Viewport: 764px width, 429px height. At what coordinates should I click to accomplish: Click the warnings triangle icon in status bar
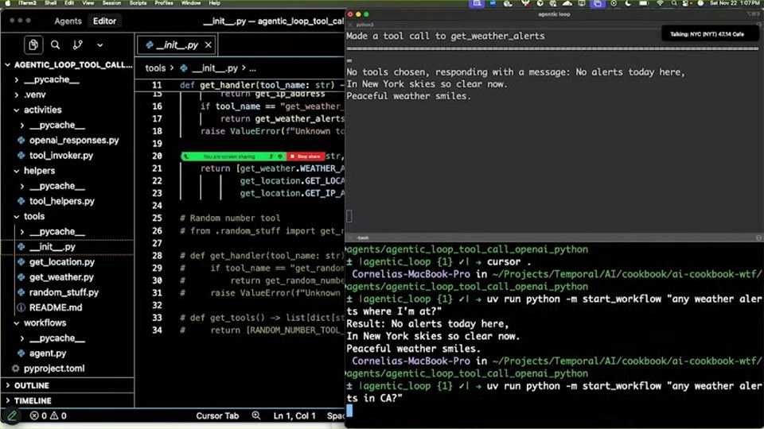[x=54, y=415]
